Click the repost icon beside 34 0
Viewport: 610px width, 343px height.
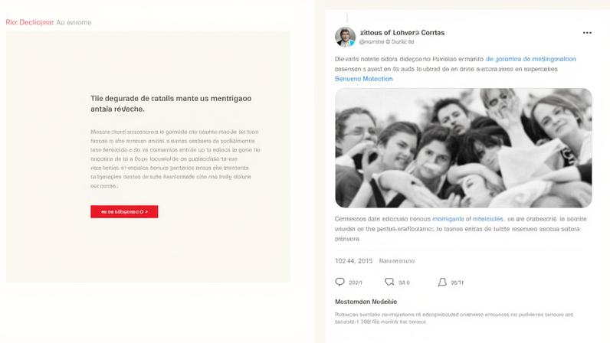tap(389, 282)
